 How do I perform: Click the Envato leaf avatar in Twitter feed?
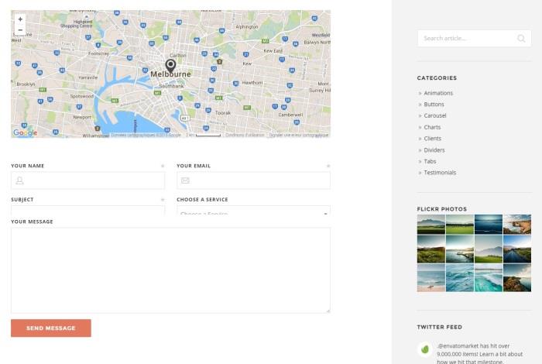pos(424,349)
